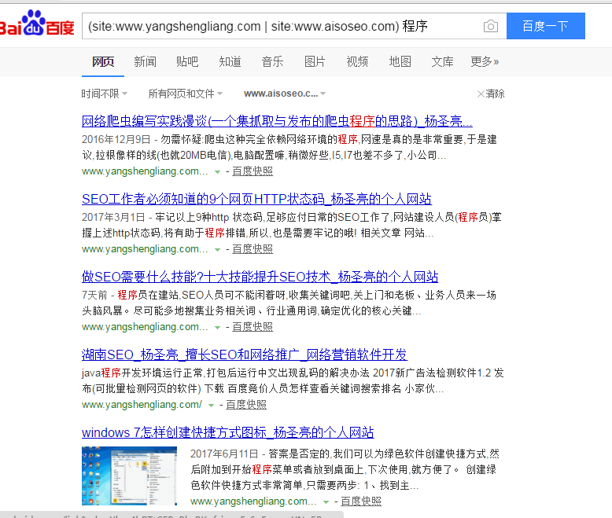Screen dimensions: 612x518
Task: Open result windows 7怎样创建快捷方式图标
Action: pyautogui.click(x=227, y=432)
